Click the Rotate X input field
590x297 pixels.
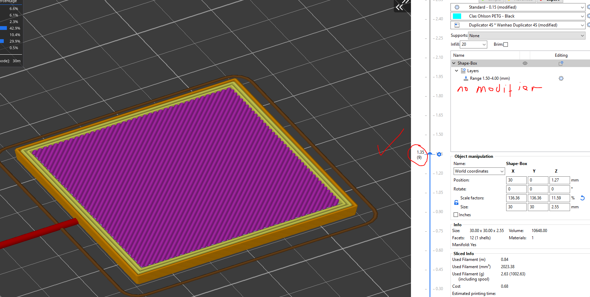coord(516,189)
